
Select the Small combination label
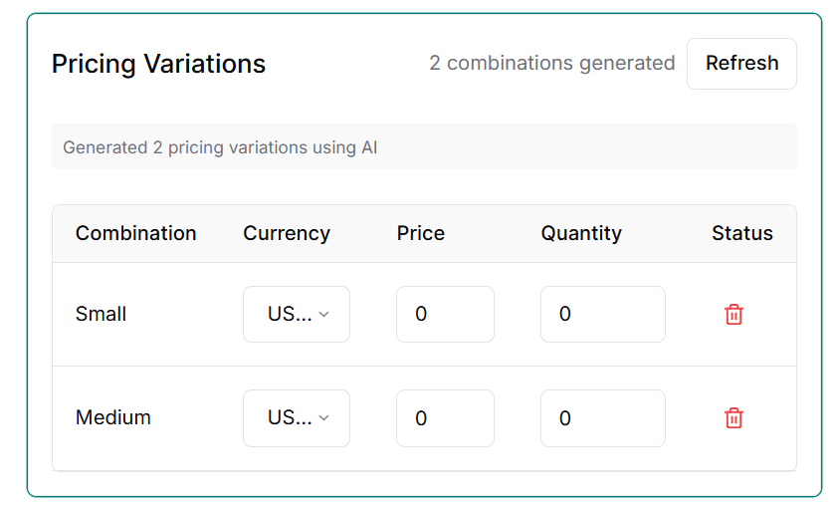coord(101,315)
